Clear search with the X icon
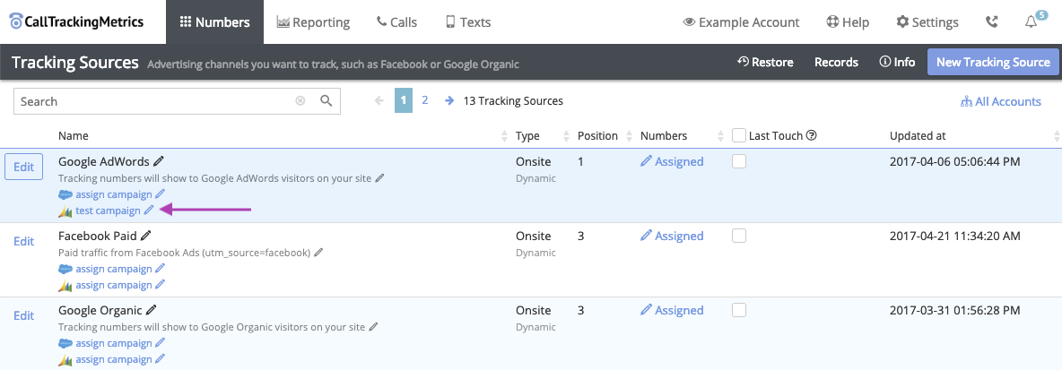The image size is (1062, 370). (300, 101)
